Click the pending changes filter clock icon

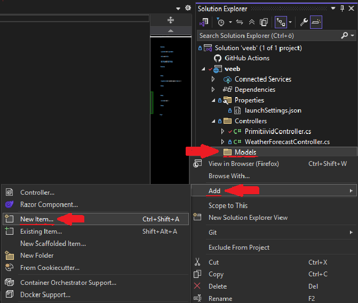pos(220,22)
